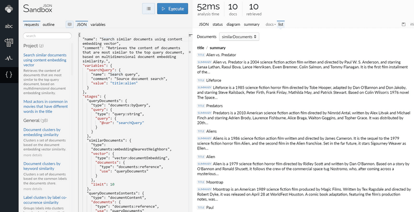Click 'more details' under embedding similarity clusters

[32, 155]
